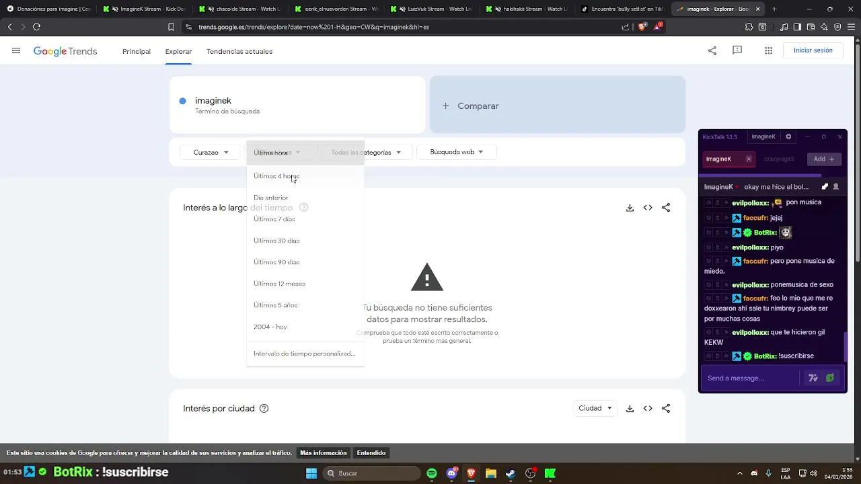Open KickTalk settings gear

click(x=788, y=136)
